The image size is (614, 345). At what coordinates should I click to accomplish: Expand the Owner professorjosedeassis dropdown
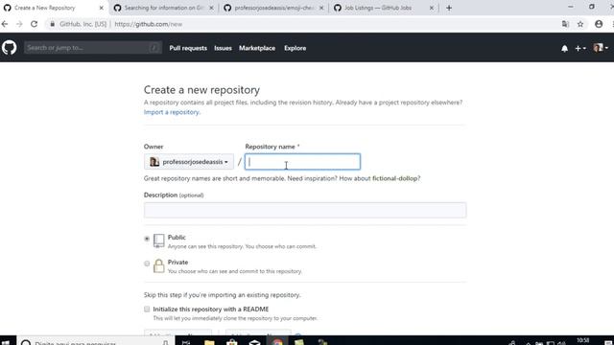(189, 162)
